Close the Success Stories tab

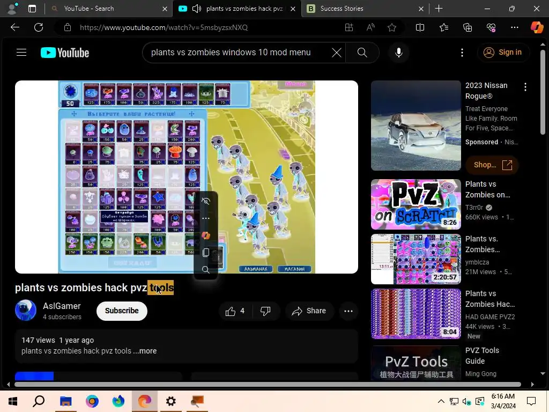click(421, 9)
